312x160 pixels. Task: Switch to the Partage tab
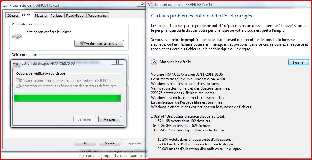point(57,16)
